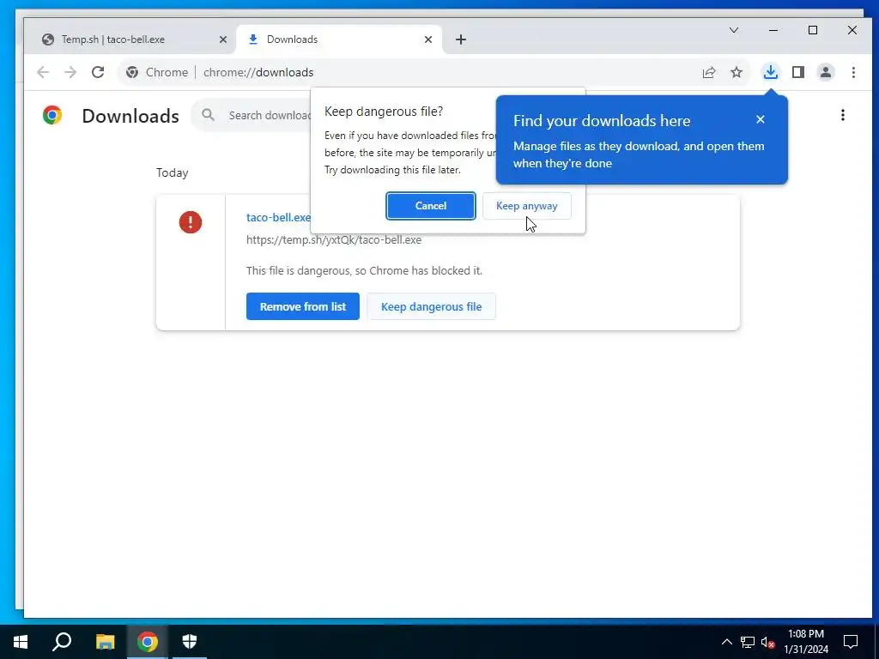Click Chrome icon in the taskbar
Image resolution: width=879 pixels, height=659 pixels.
(x=148, y=642)
